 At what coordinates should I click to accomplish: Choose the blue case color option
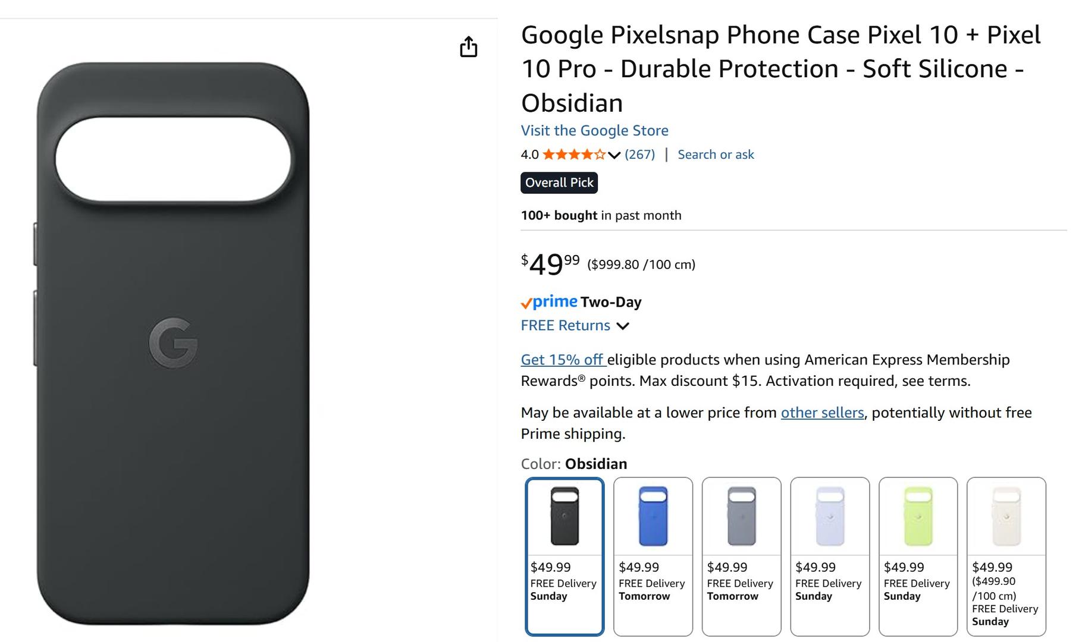[x=653, y=556]
